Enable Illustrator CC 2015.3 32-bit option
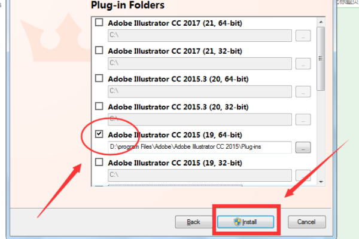Viewport: 359px width, 239px height. click(99, 106)
